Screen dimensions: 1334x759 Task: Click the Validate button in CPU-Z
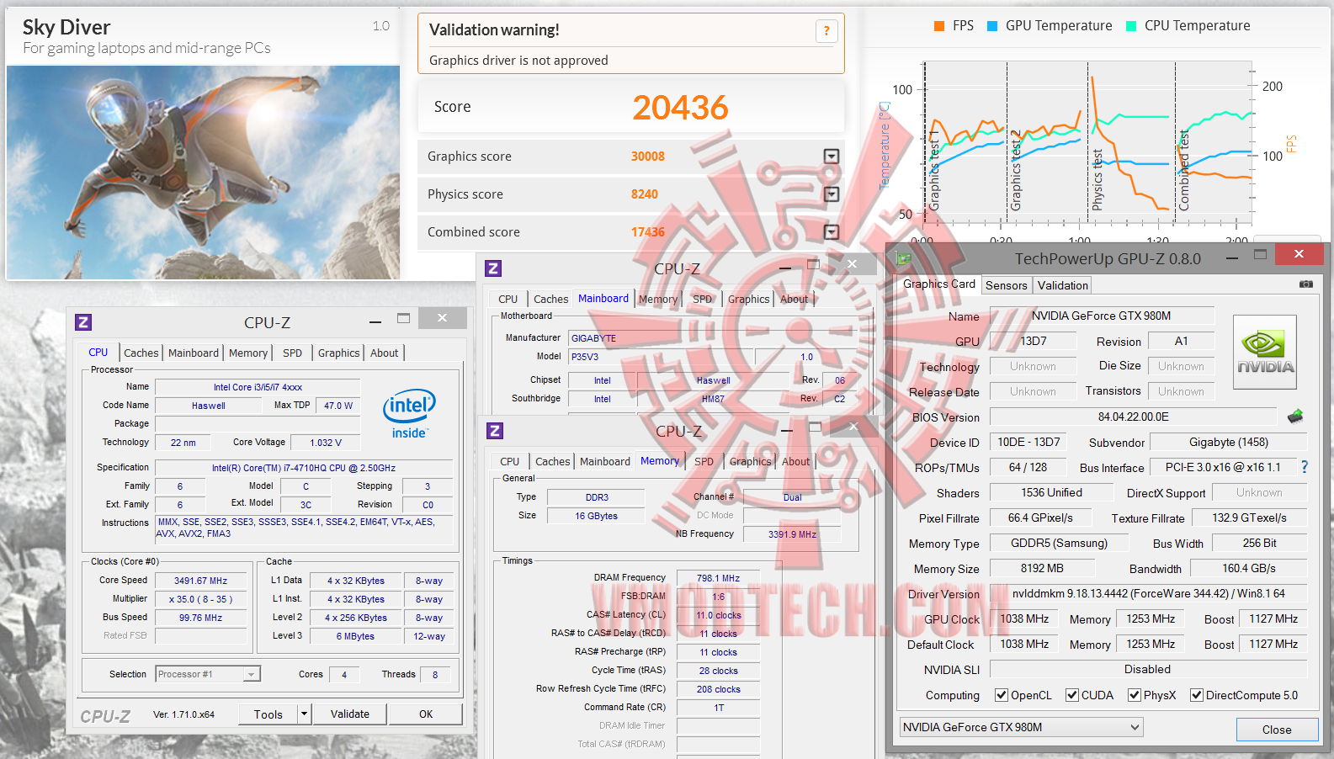tap(350, 714)
